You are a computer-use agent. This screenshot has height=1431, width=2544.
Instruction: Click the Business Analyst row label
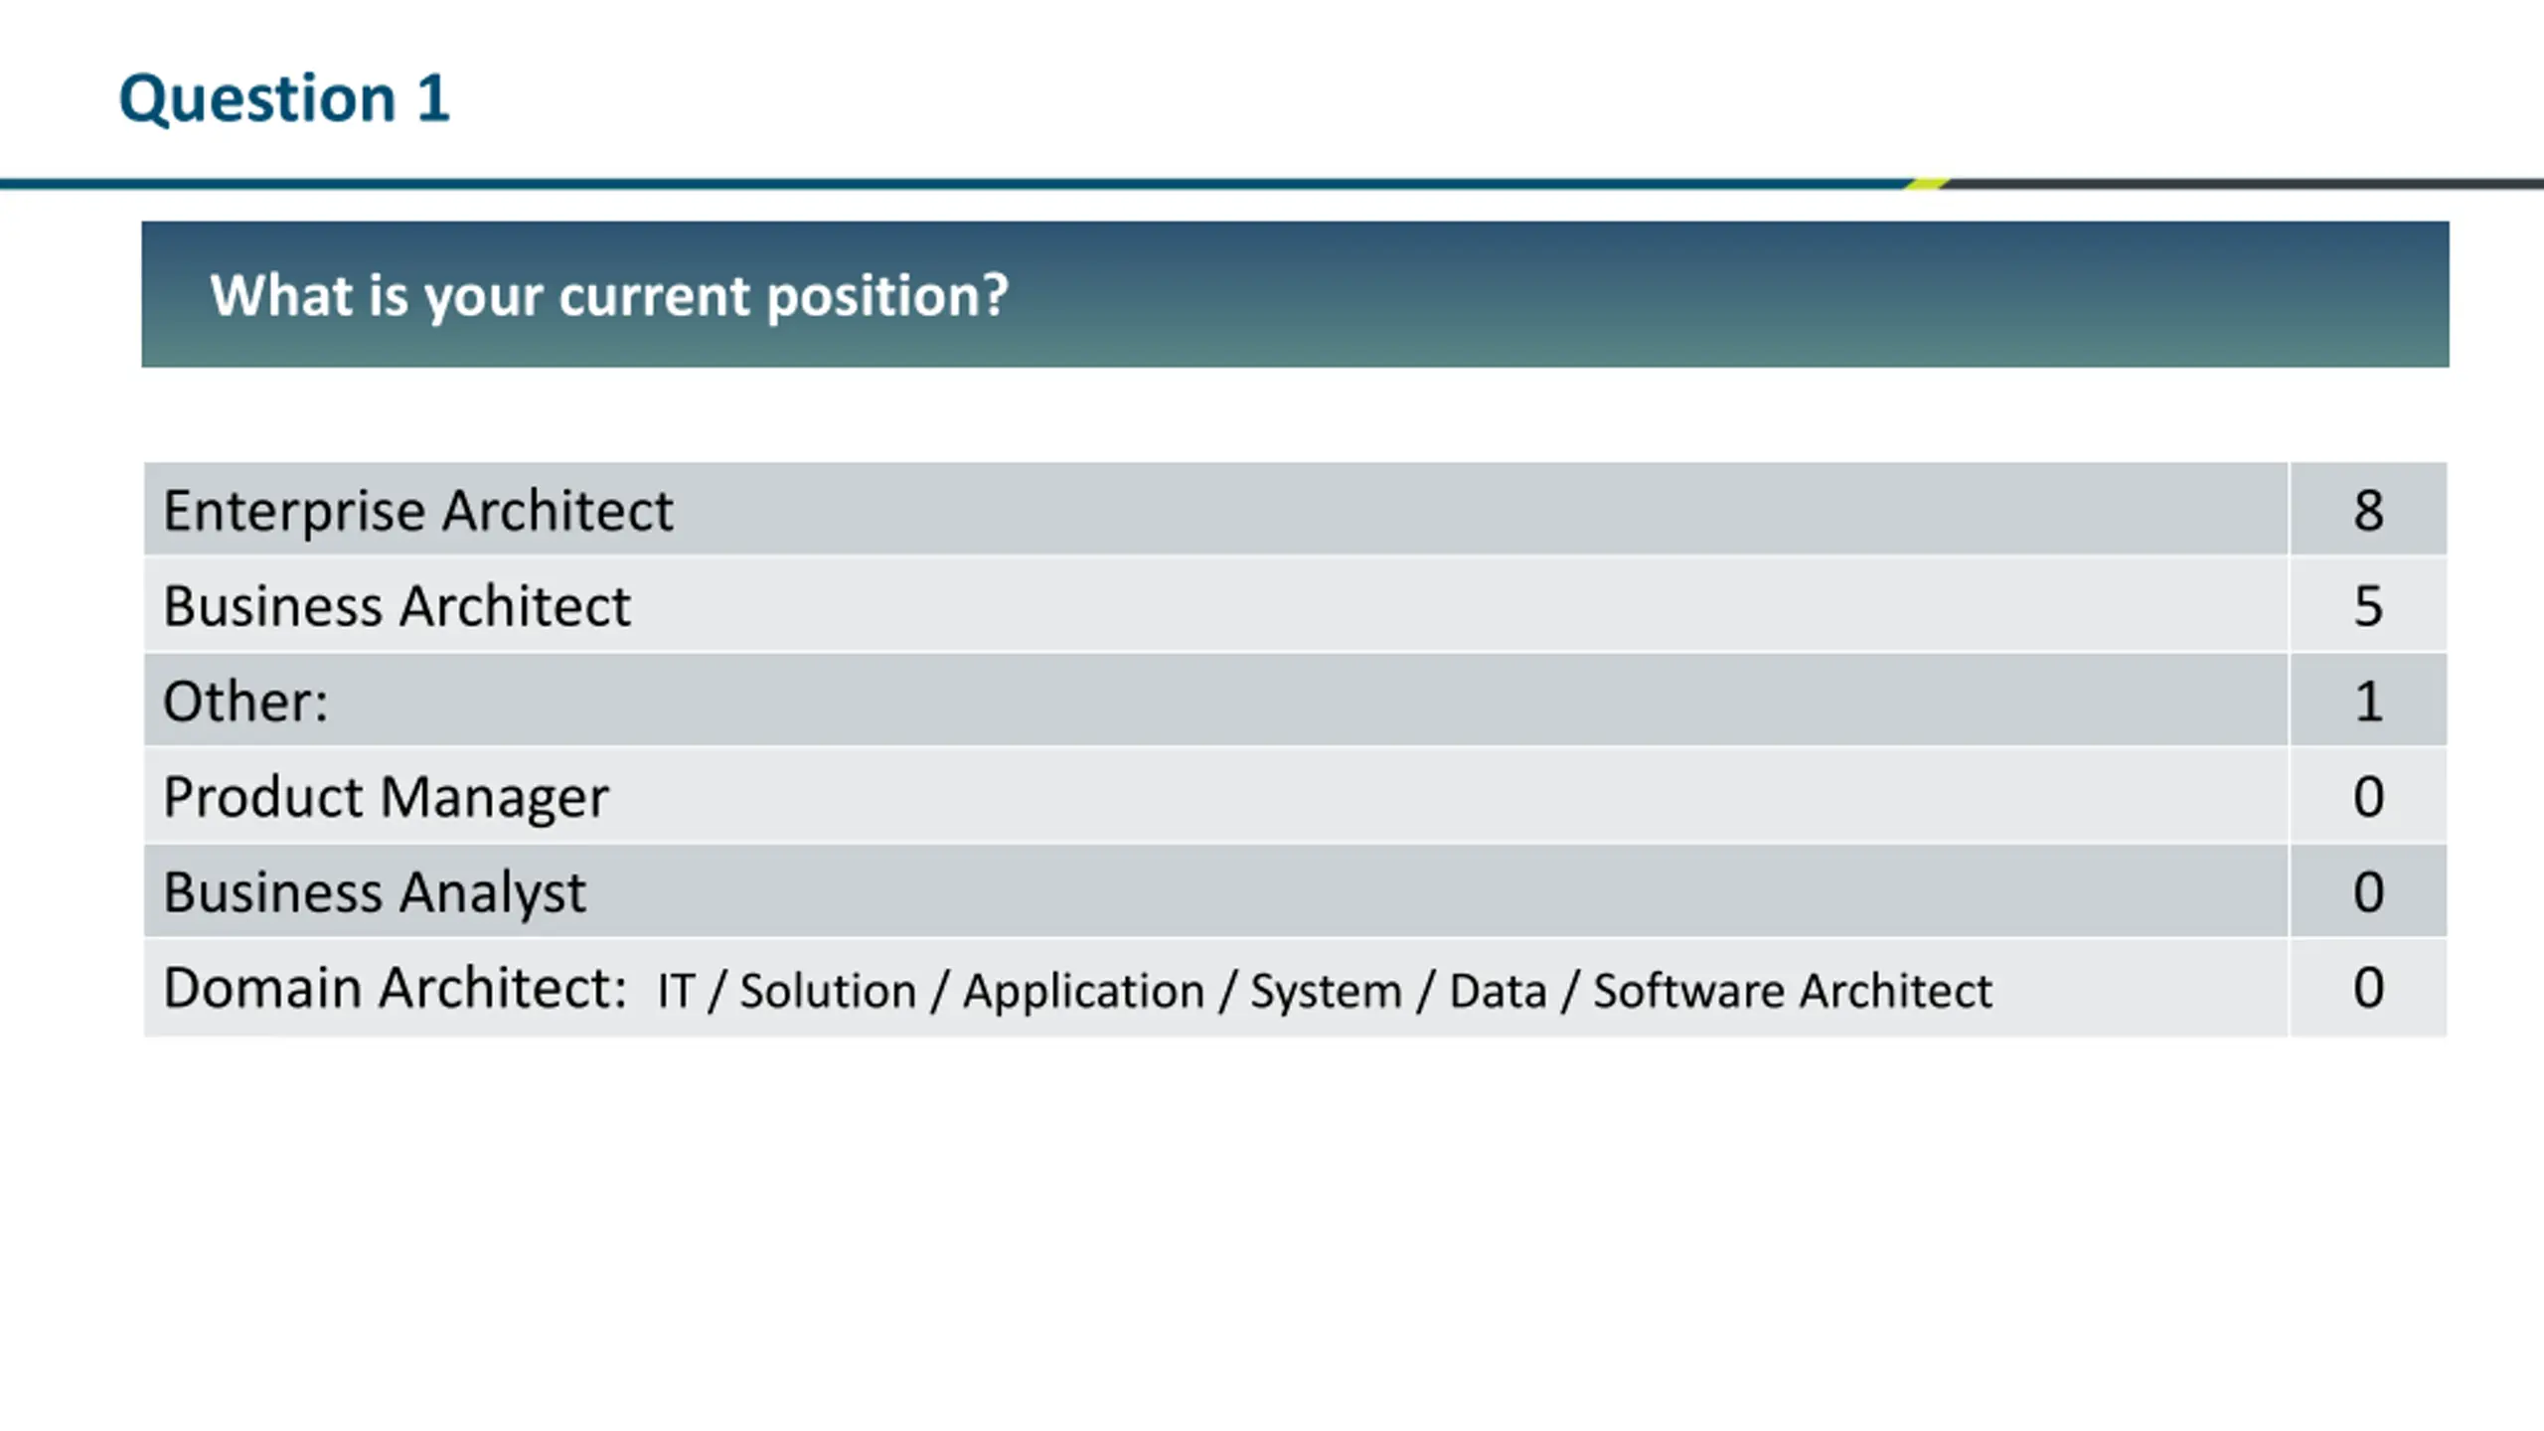click(x=375, y=892)
